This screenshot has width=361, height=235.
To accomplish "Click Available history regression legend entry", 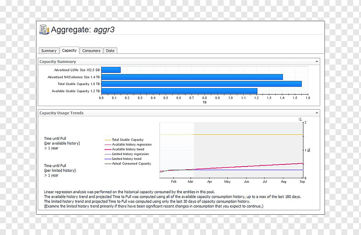I will (128, 145).
